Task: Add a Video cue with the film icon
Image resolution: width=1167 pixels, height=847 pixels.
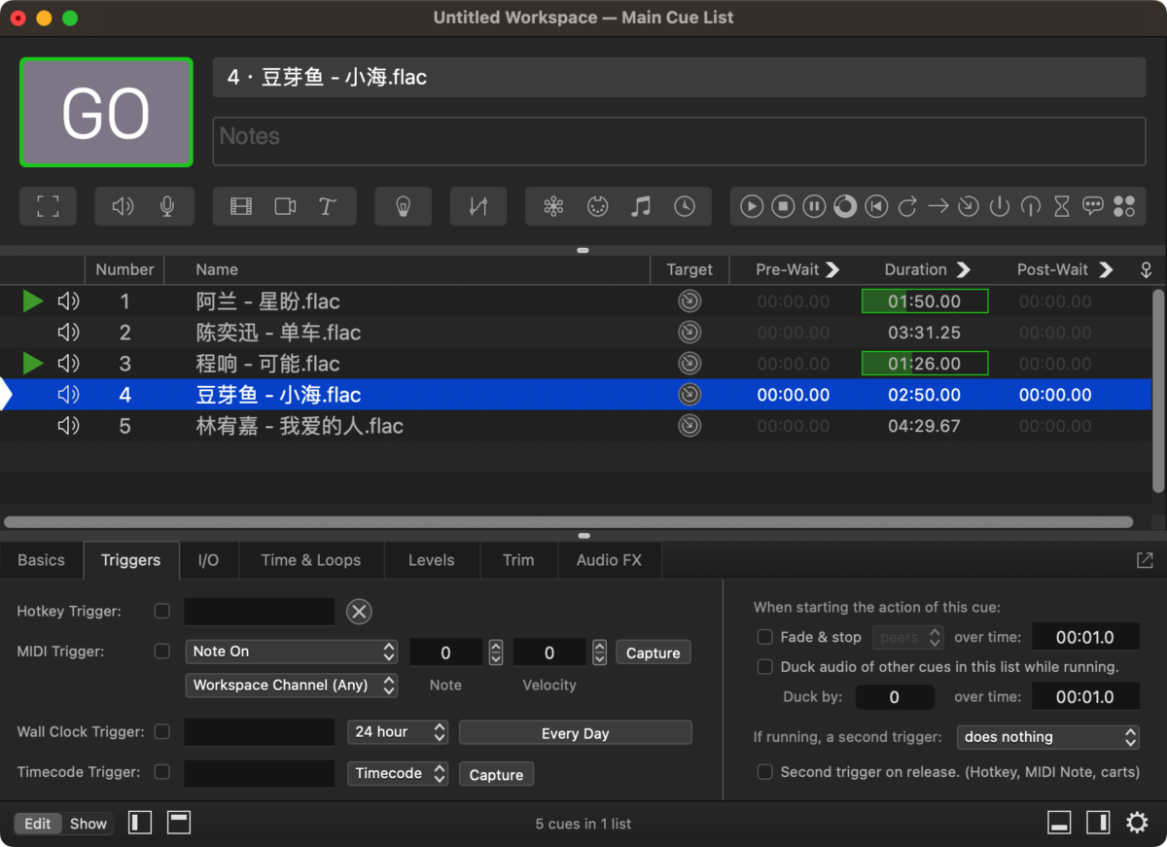Action: 241,206
